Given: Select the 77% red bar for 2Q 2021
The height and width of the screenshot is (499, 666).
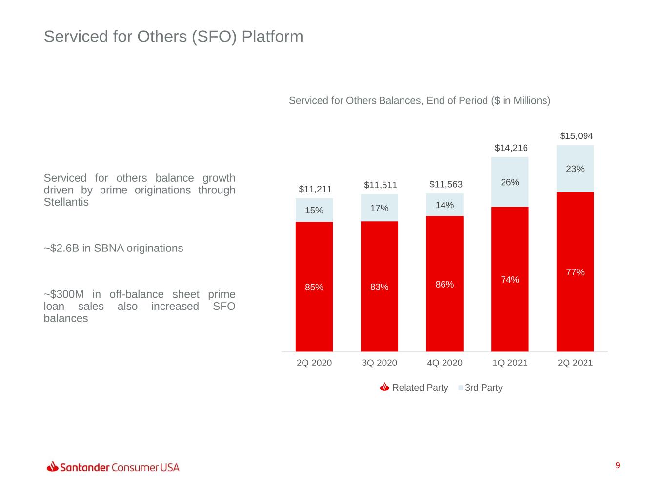Looking at the screenshot, I should tap(575, 272).
